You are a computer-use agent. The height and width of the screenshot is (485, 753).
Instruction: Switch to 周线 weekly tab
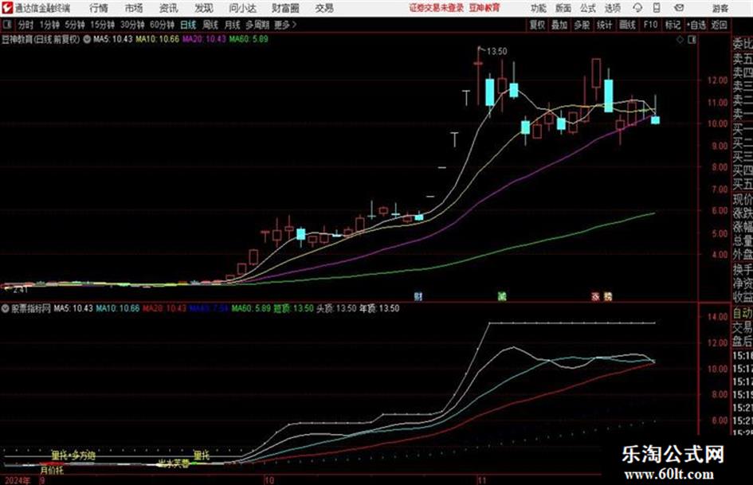click(x=210, y=25)
